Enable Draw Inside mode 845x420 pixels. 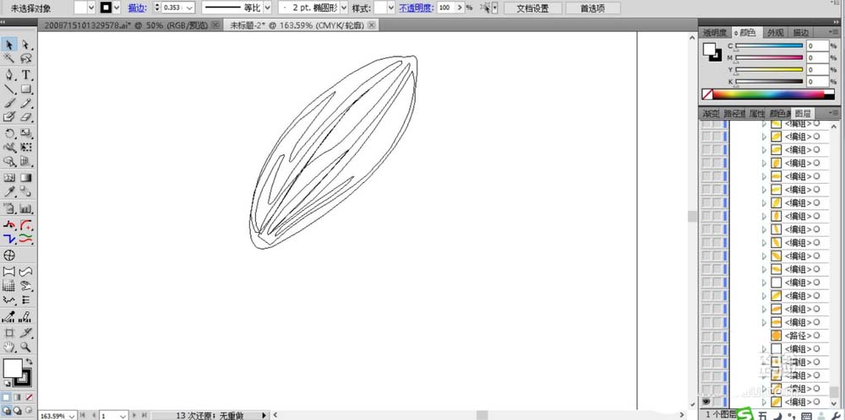(29, 411)
